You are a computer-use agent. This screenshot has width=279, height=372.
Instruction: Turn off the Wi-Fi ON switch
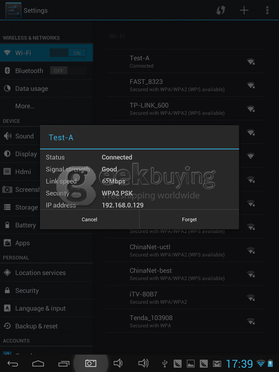pos(68,53)
